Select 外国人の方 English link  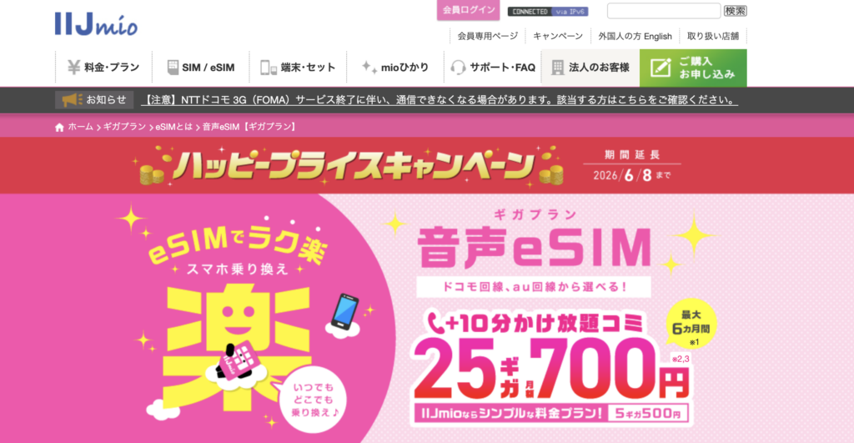pyautogui.click(x=635, y=36)
